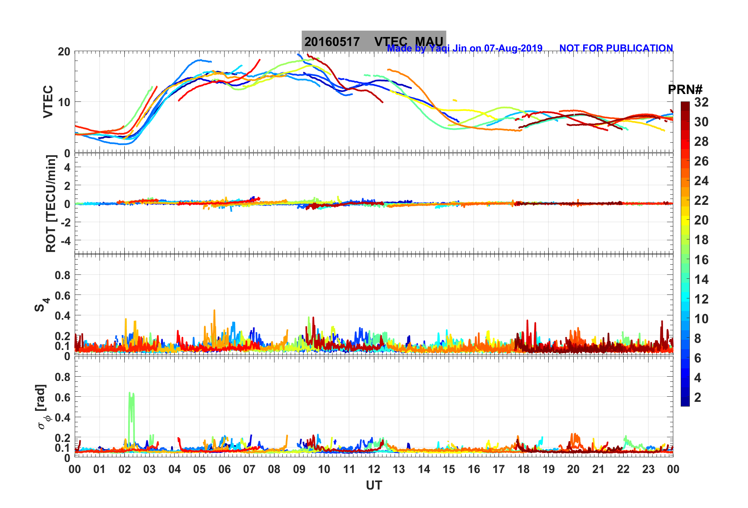Click the 'Made by Yaqi Jin on 07-Aug-2019' text

[465, 48]
